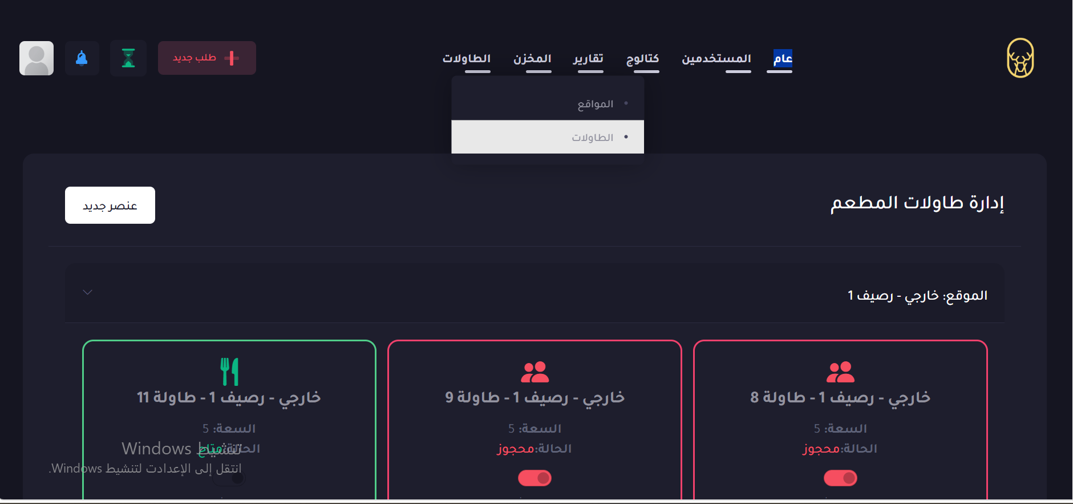The image size is (1073, 504).
Task: Click the الموقع: خارجي - رصيف 1 label
Action: click(x=917, y=296)
